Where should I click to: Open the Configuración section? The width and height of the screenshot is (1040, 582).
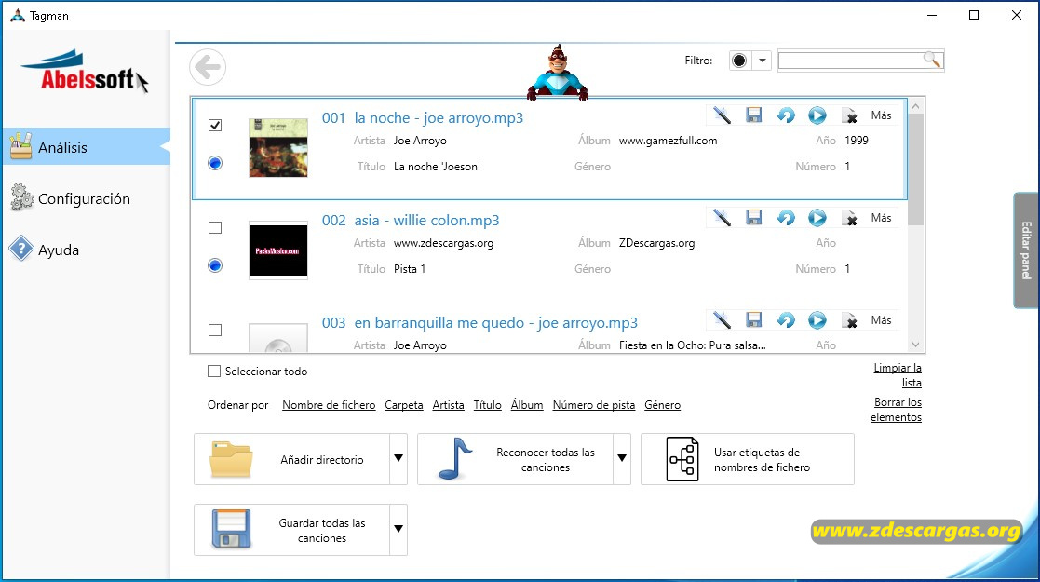[86, 198]
